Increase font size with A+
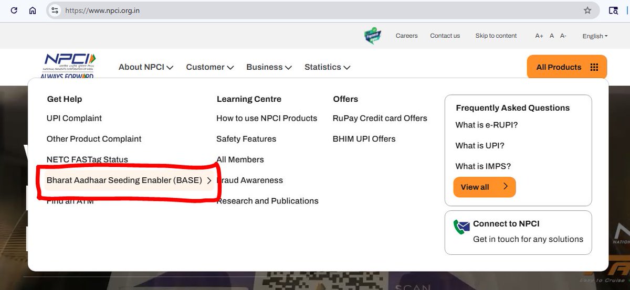630x290 pixels. click(539, 36)
